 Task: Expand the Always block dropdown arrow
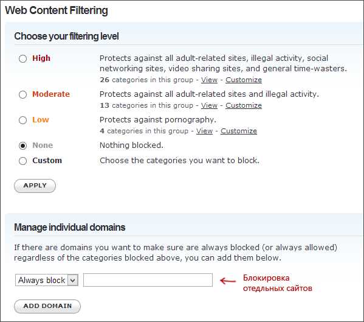pyautogui.click(x=73, y=280)
